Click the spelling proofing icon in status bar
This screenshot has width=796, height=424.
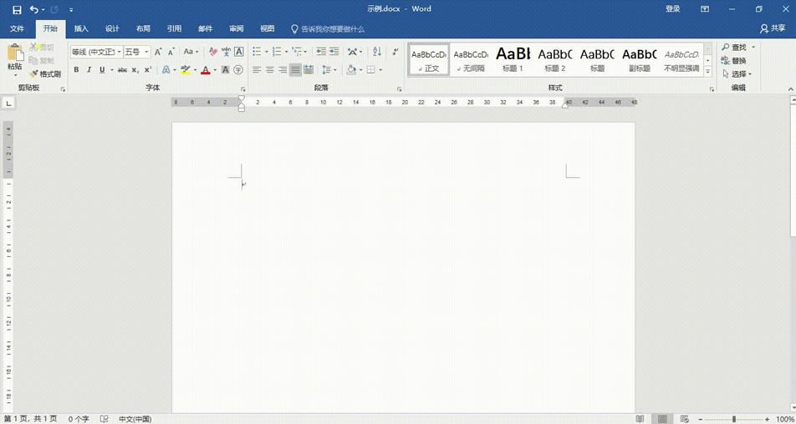[104, 419]
